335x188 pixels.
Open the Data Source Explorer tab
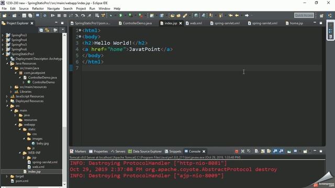[x=145, y=151]
